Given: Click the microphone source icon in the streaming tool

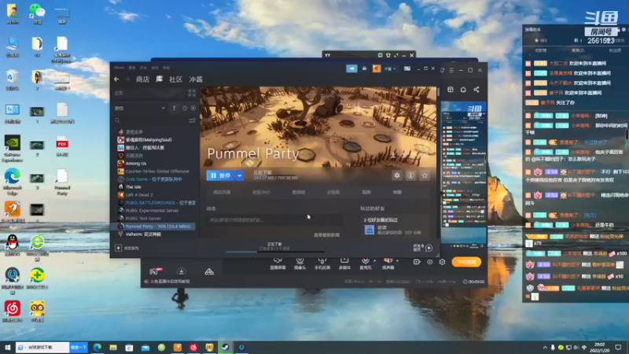Looking at the screenshot, I should tap(366, 262).
